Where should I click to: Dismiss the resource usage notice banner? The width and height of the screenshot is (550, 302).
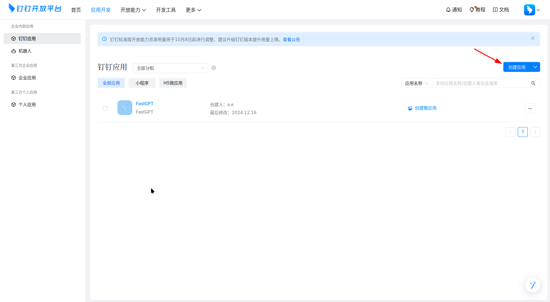[x=532, y=38]
